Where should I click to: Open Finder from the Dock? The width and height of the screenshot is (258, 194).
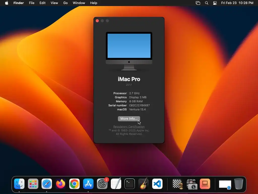19,184
